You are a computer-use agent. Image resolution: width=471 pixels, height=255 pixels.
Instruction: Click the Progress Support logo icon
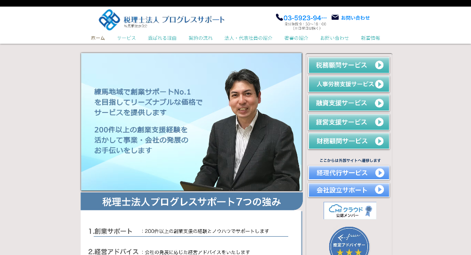coord(109,20)
